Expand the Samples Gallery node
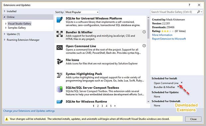The height and width of the screenshot is (126, 206). pos(6,28)
